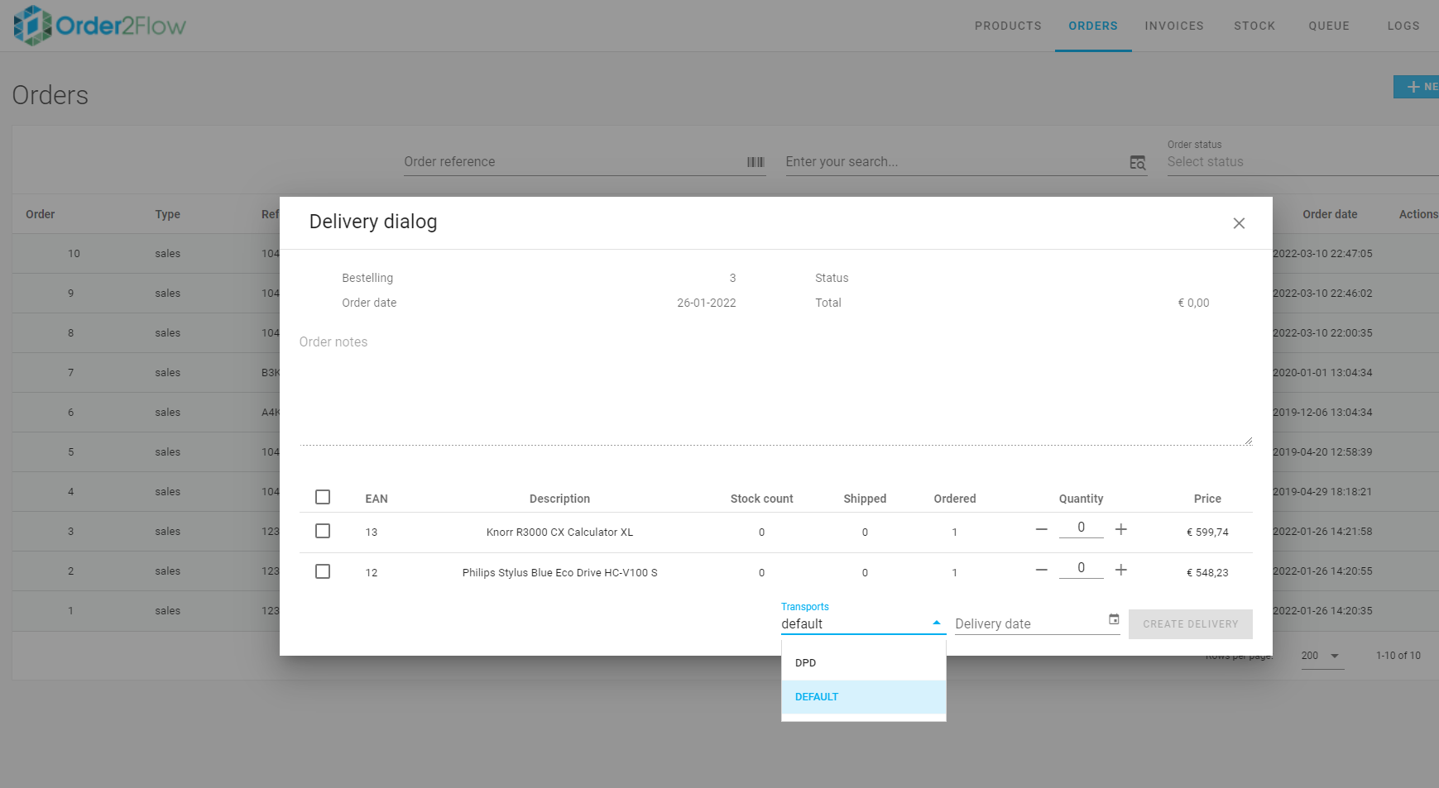Collapse the Transports dropdown arrow
This screenshot has width=1439, height=788.
pos(937,623)
